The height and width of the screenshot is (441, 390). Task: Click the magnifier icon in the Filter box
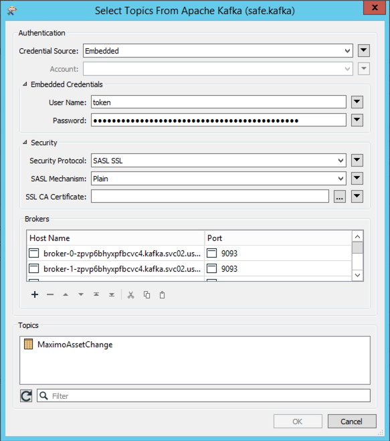pos(43,395)
